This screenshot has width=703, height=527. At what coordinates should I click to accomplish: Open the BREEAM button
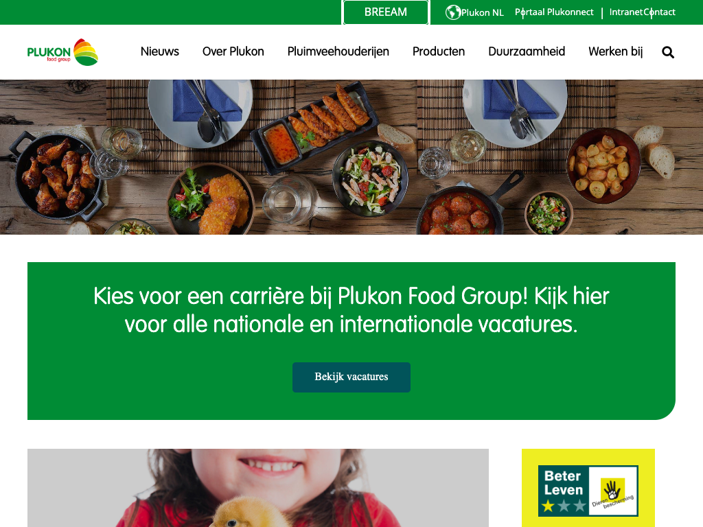tap(386, 12)
